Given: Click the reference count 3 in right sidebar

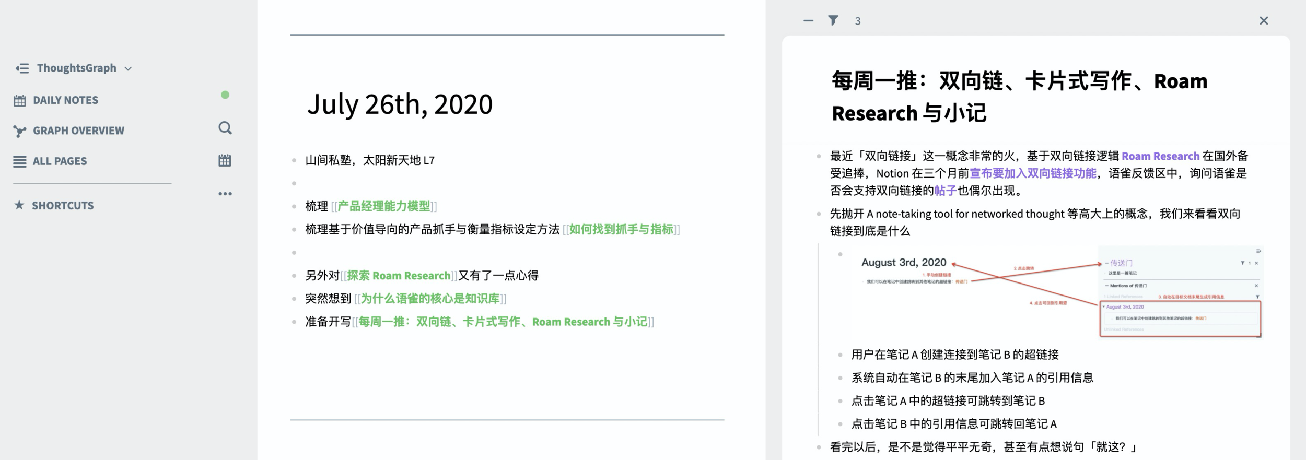Looking at the screenshot, I should 858,21.
